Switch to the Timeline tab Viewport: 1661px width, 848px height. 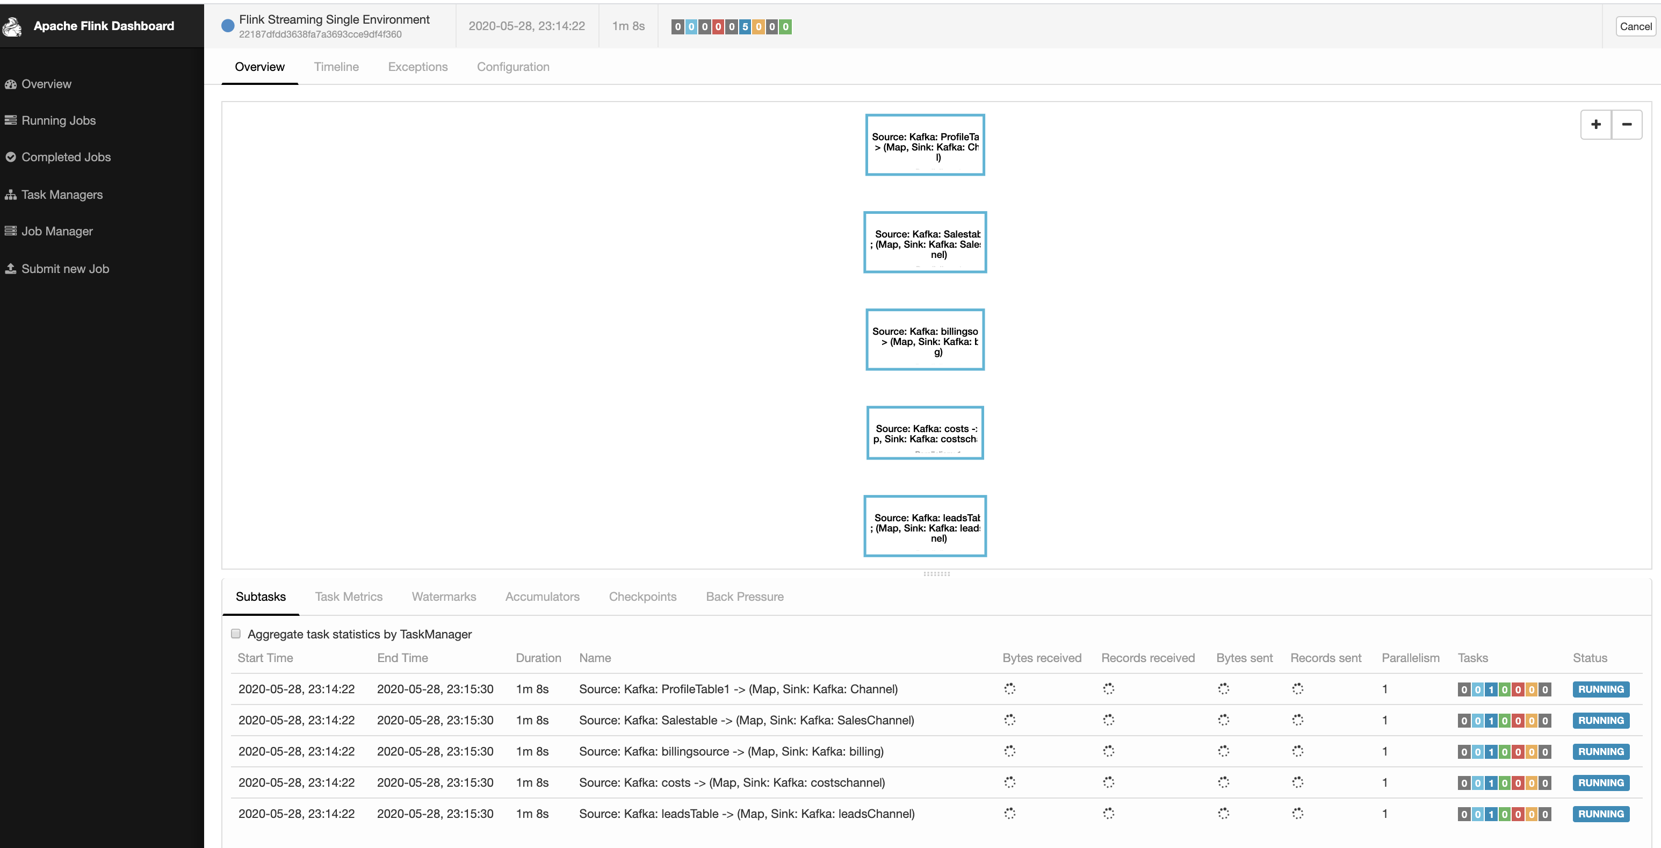click(x=336, y=67)
